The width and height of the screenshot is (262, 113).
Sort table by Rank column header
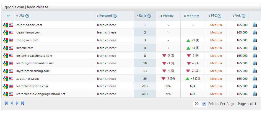click(142, 16)
